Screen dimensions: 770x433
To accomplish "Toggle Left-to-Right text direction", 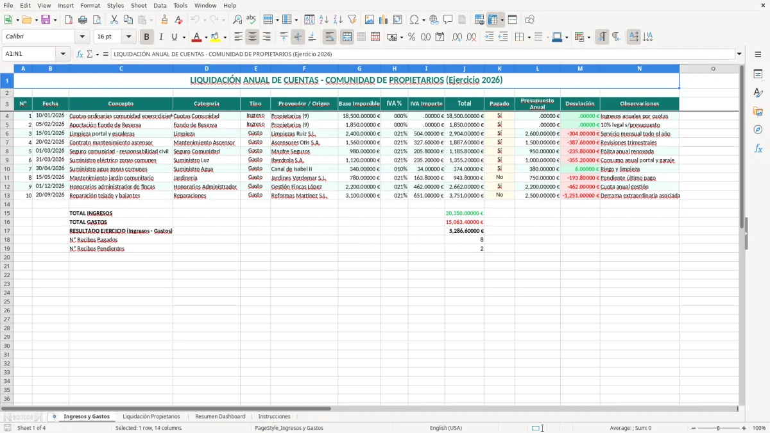I will (x=602, y=37).
